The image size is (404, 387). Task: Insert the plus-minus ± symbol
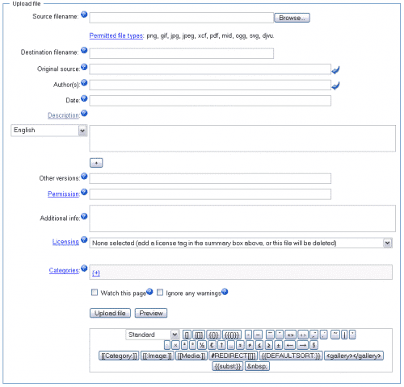[278, 345]
